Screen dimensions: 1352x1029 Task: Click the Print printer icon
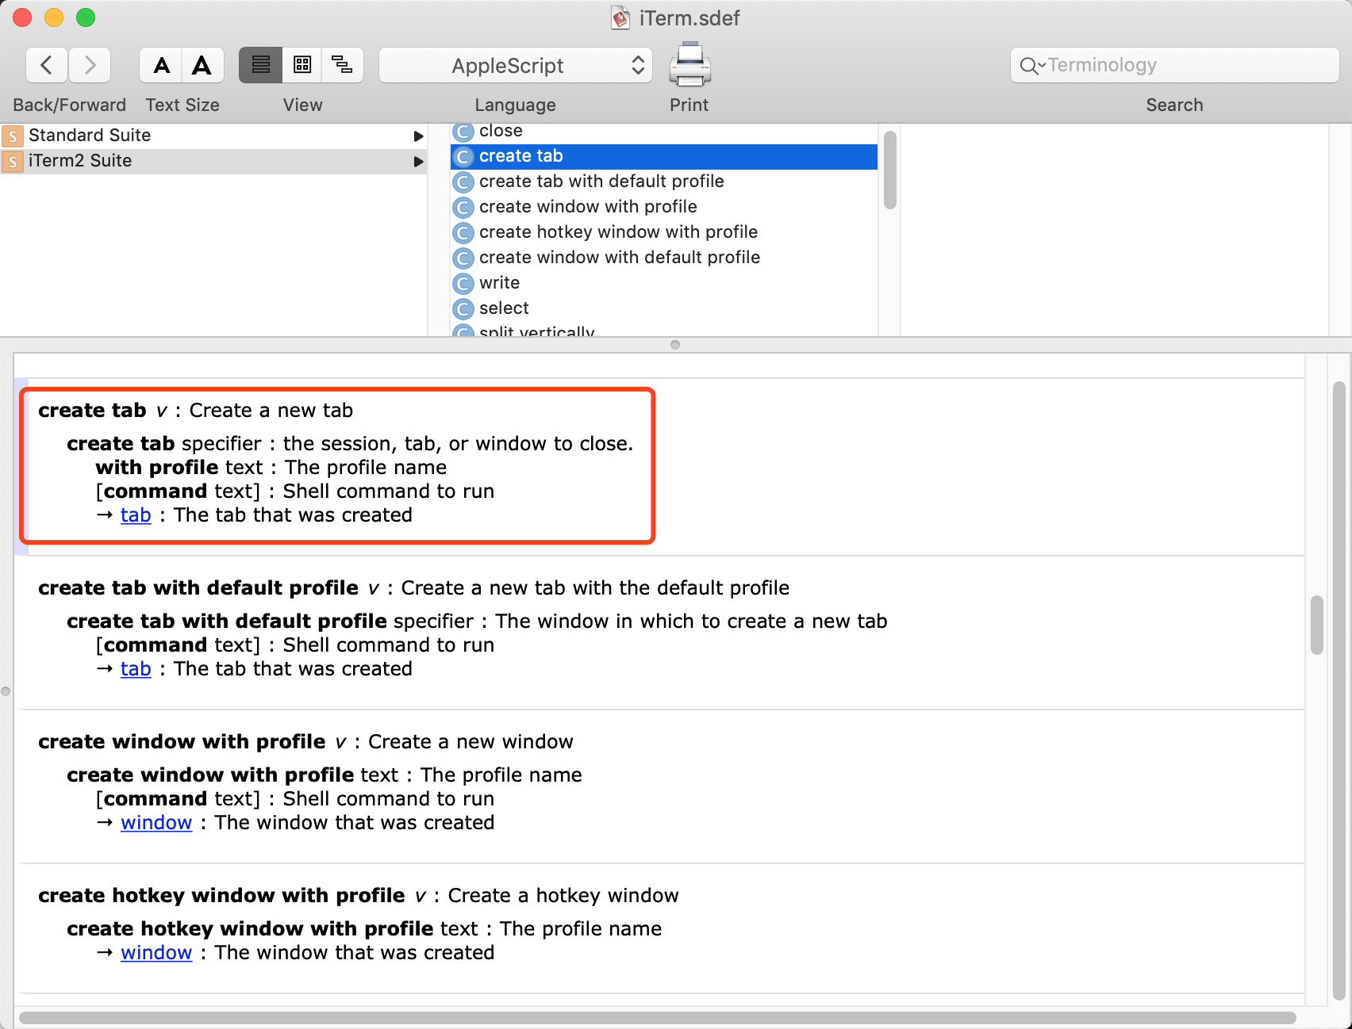(689, 65)
